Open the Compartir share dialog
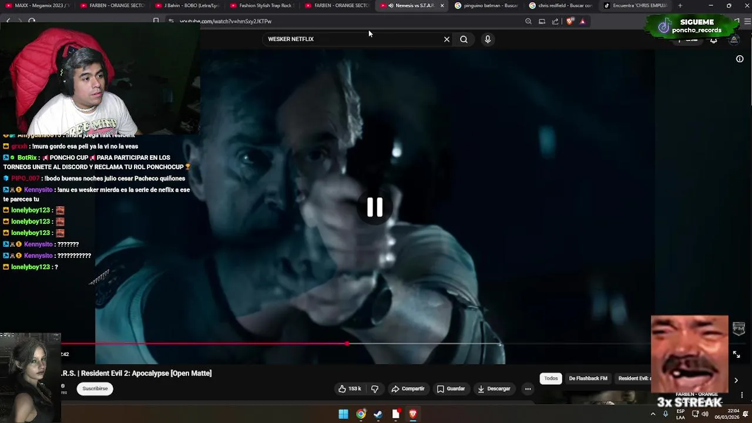Image resolution: width=752 pixels, height=423 pixels. pos(408,389)
